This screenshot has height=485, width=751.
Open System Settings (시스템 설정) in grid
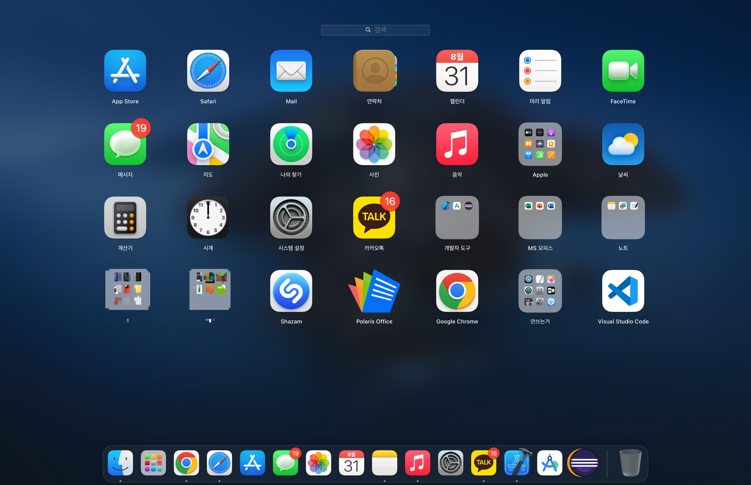tap(291, 218)
